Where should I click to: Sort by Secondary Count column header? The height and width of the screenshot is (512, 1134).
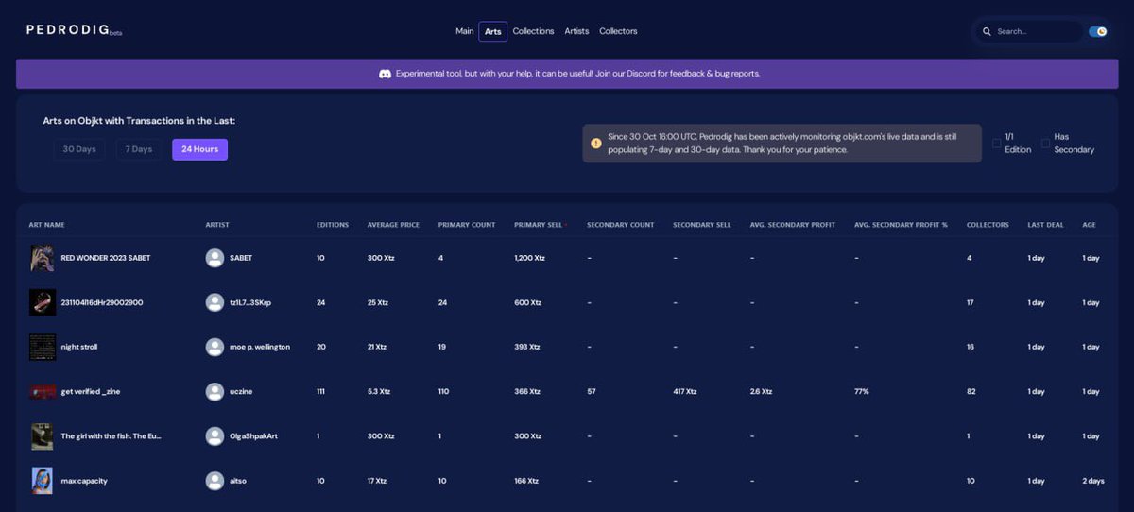tap(621, 225)
